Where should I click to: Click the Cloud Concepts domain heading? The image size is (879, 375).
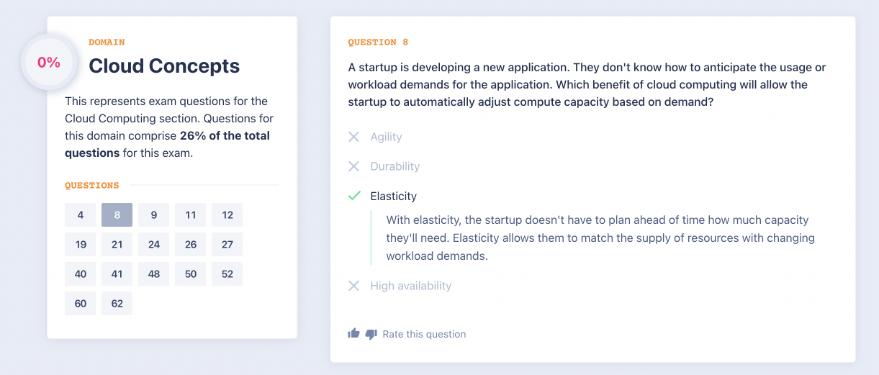click(164, 66)
